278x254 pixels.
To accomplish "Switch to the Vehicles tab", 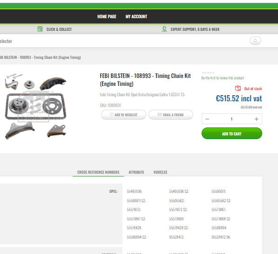I will pos(160,172).
